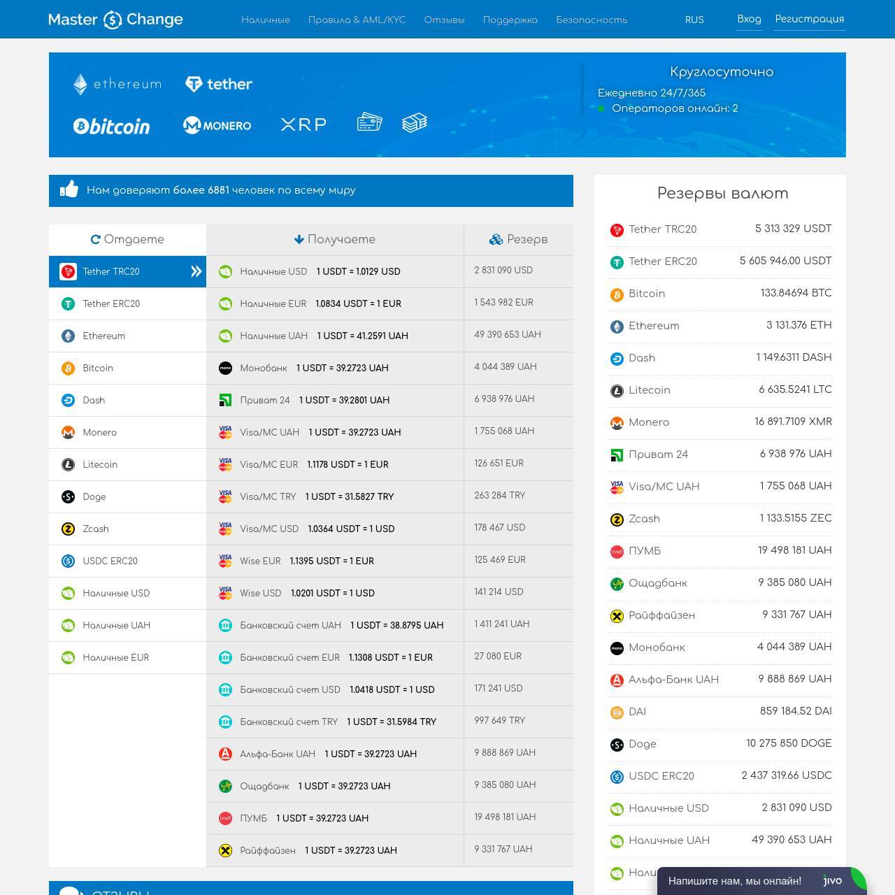This screenshot has width=895, height=895.
Task: Click the Tether ERC20 icon in Отдаете list
Action: (x=68, y=303)
